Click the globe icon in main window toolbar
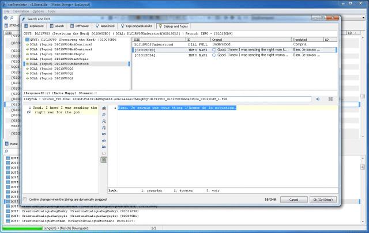 pos(6,18)
